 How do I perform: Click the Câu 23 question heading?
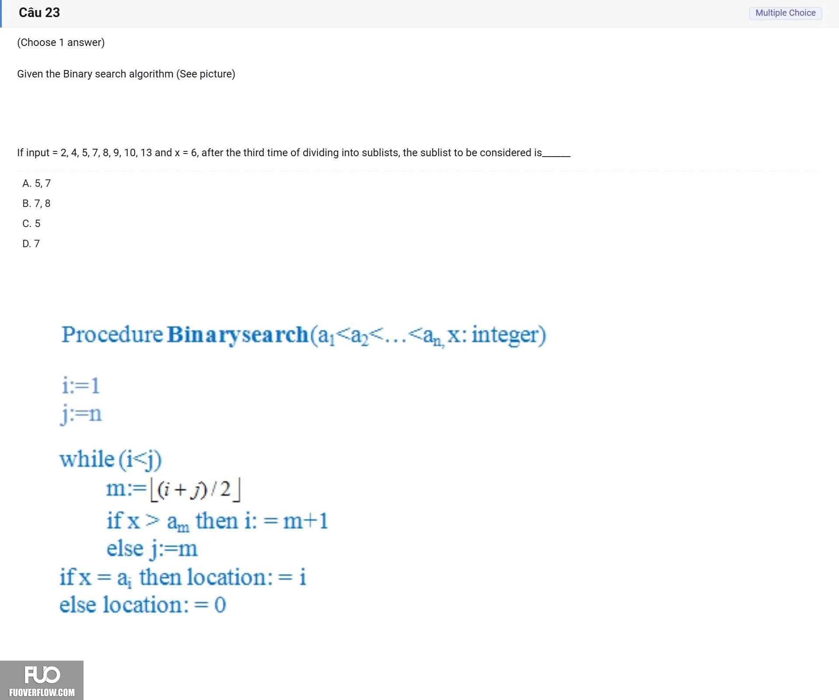point(39,13)
